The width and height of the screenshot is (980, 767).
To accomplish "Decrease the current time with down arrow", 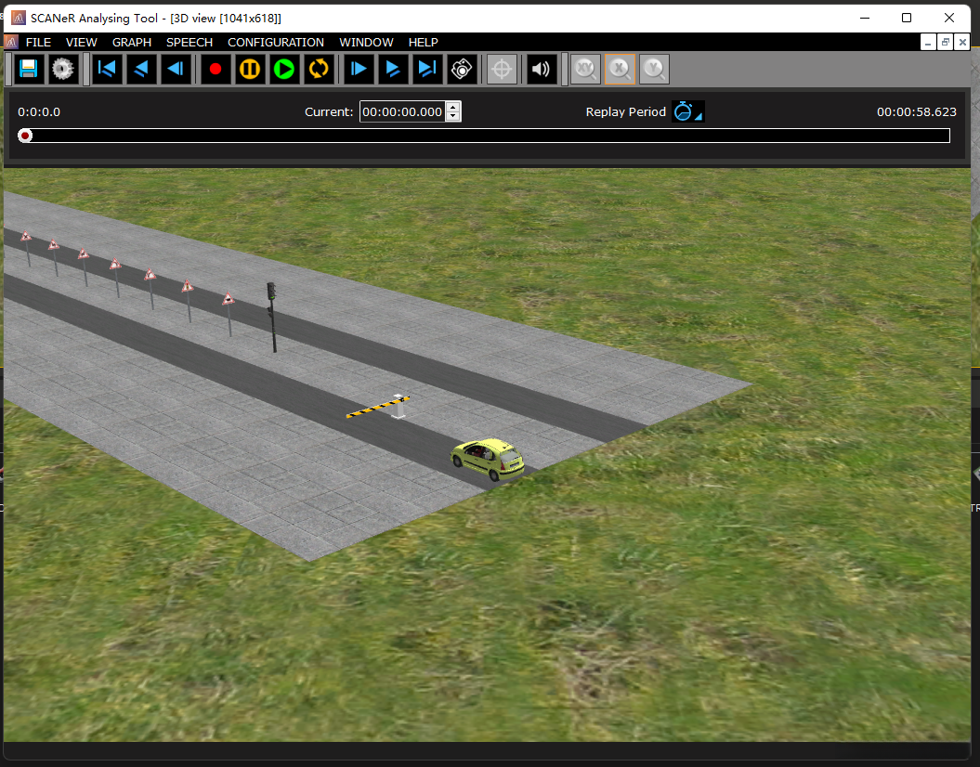I will (x=453, y=117).
